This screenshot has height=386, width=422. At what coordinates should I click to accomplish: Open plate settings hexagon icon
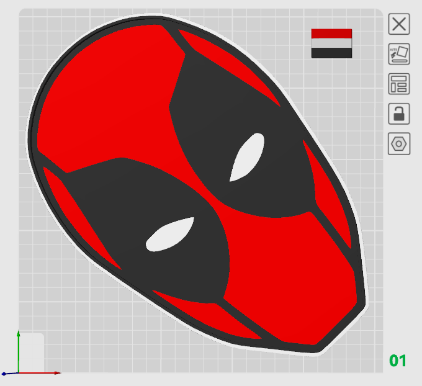(399, 144)
